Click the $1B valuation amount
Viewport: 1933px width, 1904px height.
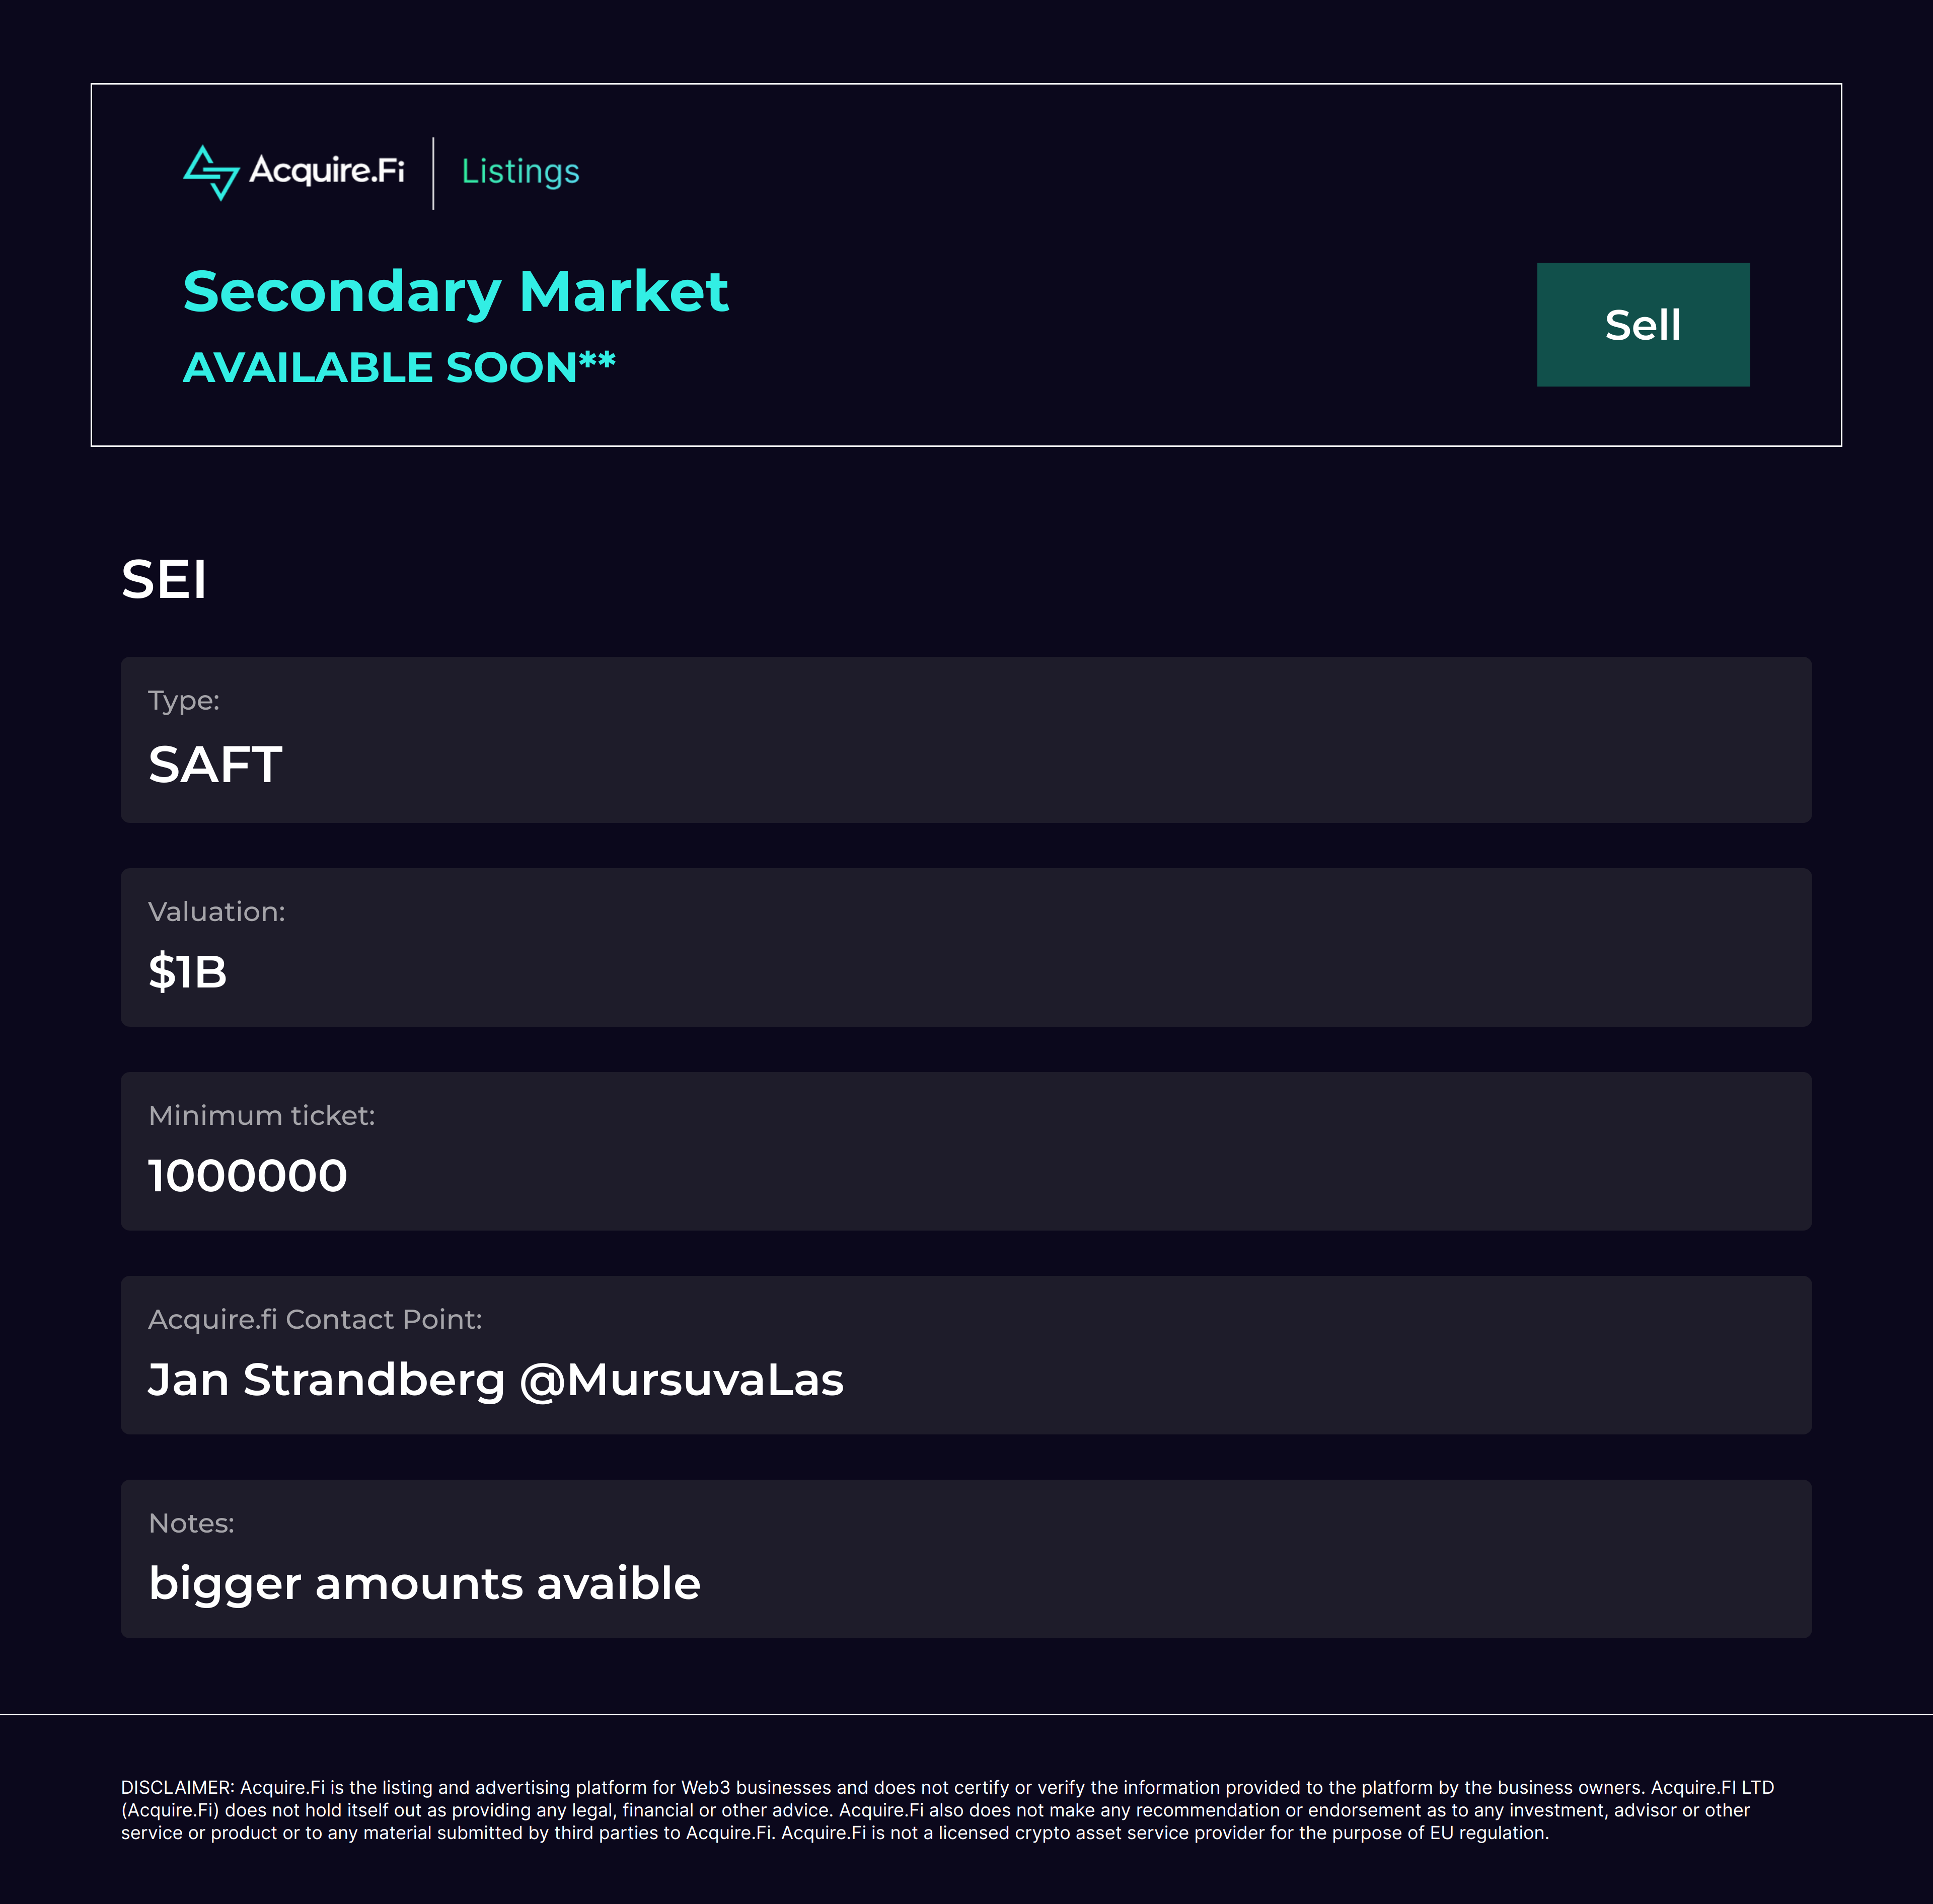tap(188, 972)
